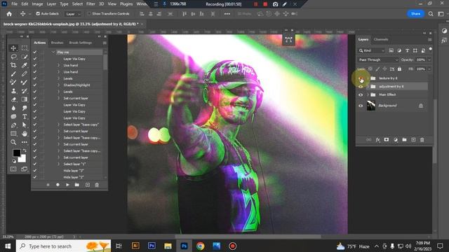Toggle the Shadow/Highlight action step checkmark
449x252 pixels.
point(35,85)
